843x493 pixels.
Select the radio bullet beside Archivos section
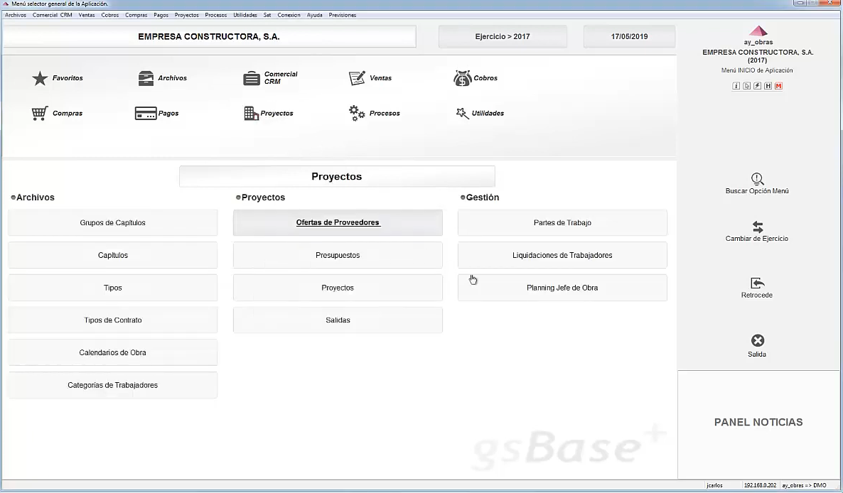tap(12, 197)
